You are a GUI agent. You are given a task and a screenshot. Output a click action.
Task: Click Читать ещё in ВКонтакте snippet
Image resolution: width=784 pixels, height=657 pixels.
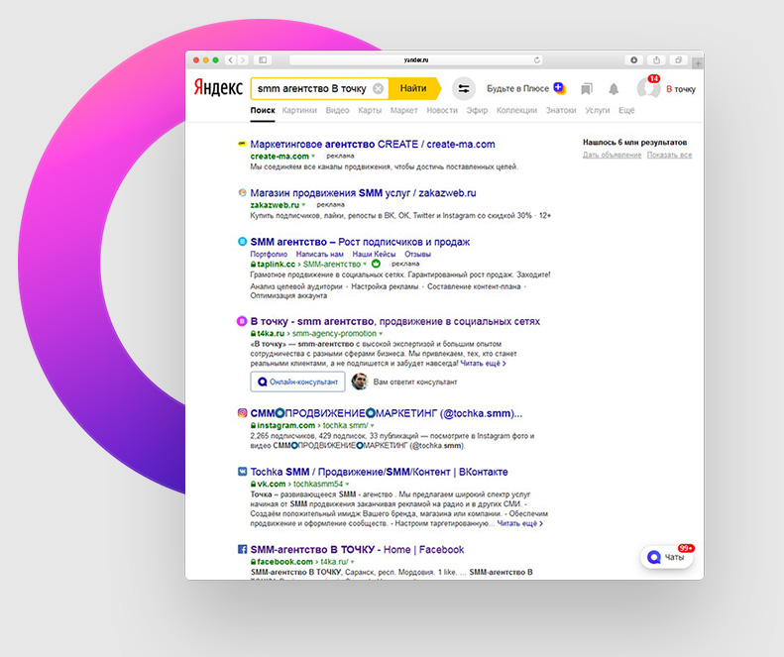coord(520,523)
